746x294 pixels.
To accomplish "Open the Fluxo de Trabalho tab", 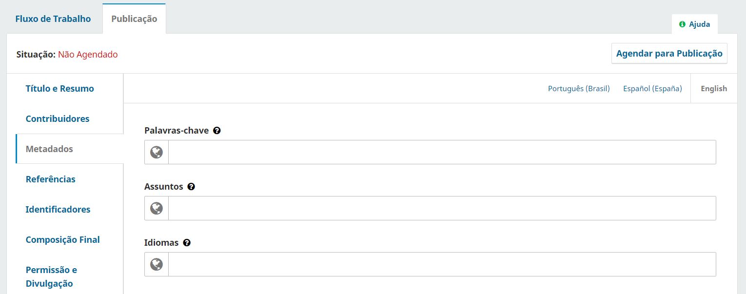I will tap(53, 19).
